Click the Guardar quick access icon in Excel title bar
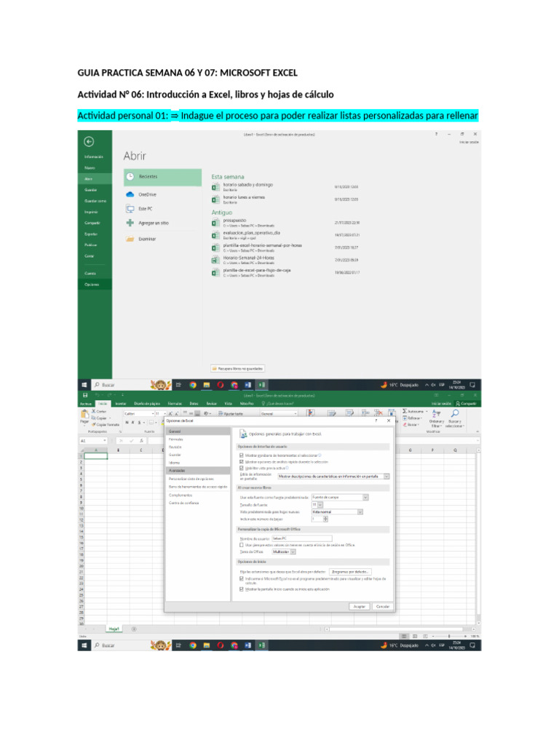The width and height of the screenshot is (559, 745). pyautogui.click(x=85, y=395)
